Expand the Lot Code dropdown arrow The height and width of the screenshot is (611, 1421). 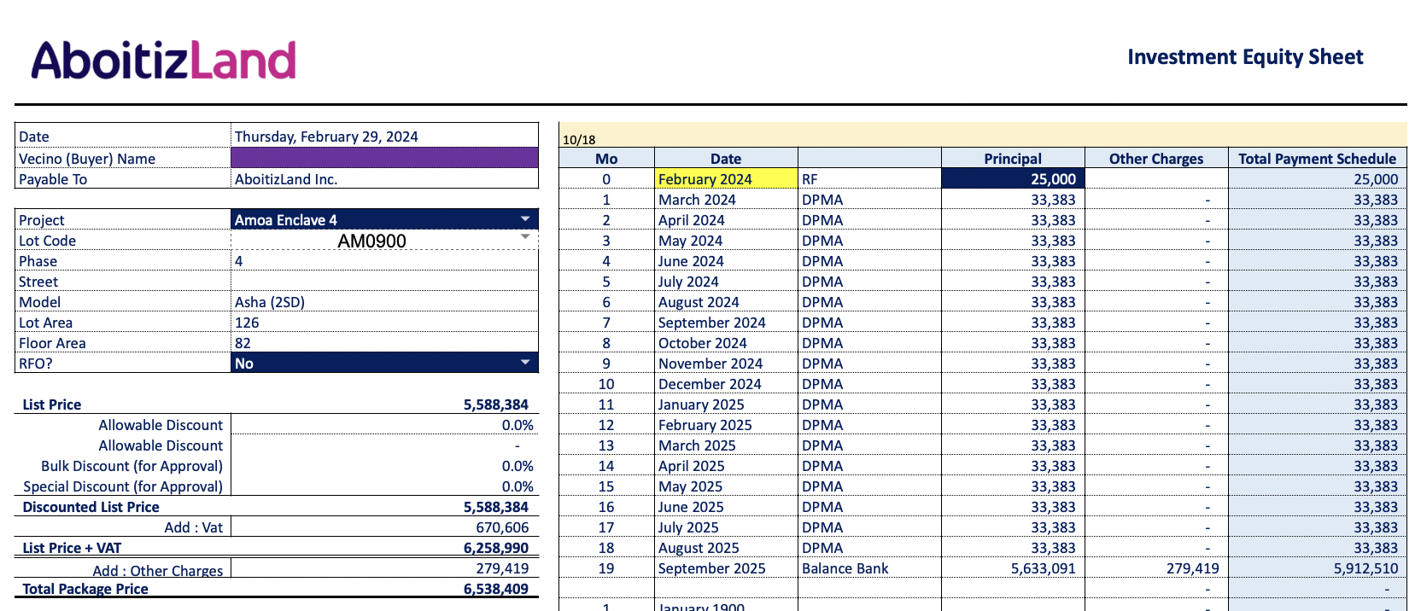click(525, 237)
